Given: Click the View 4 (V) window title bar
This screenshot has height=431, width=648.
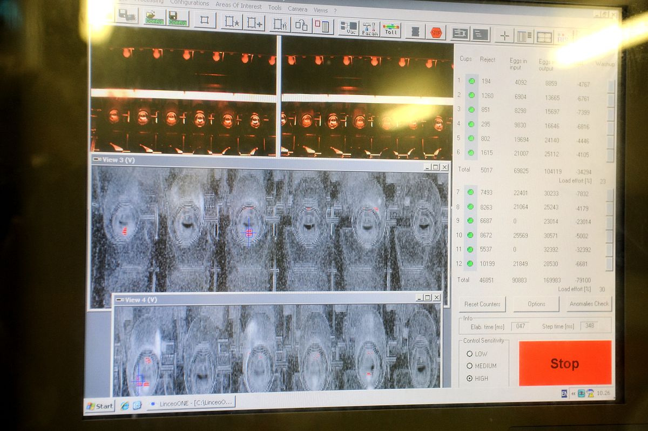Looking at the screenshot, I should pyautogui.click(x=276, y=298).
